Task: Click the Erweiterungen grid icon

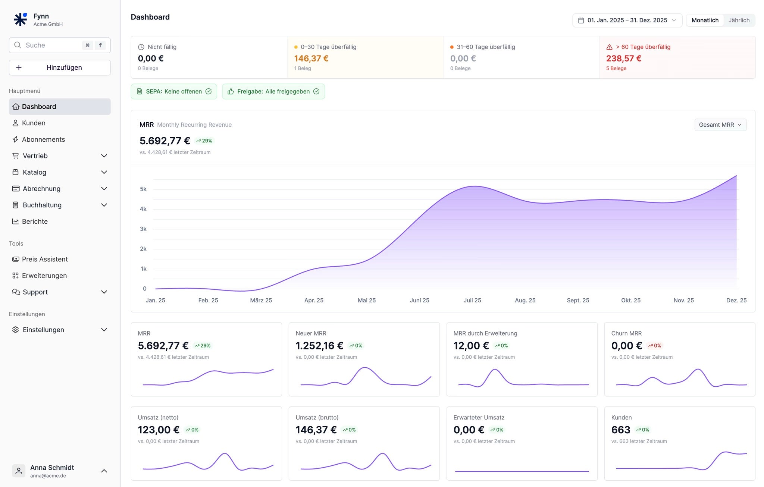Action: click(x=15, y=276)
